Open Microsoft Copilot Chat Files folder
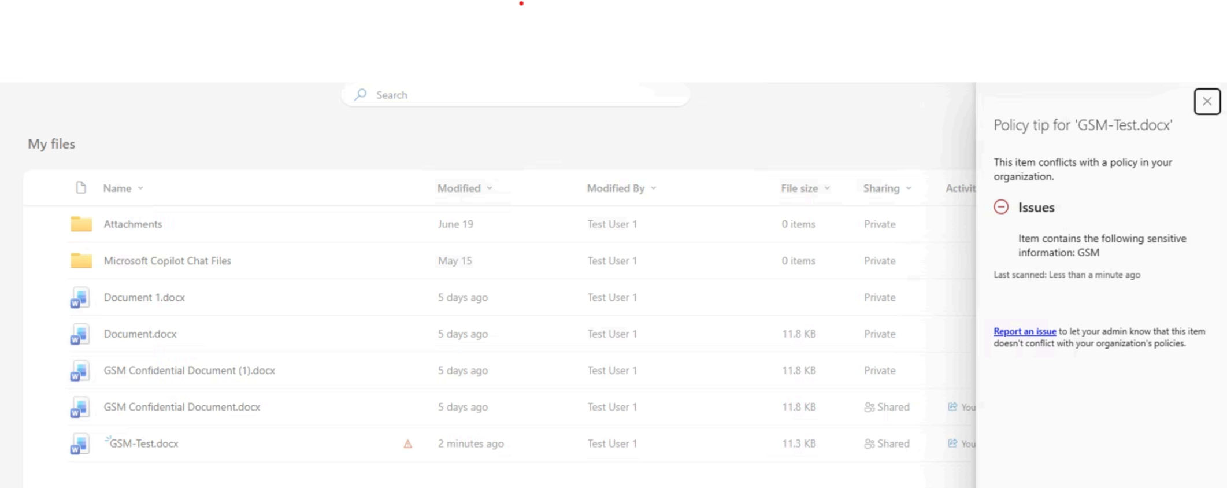 click(x=168, y=261)
